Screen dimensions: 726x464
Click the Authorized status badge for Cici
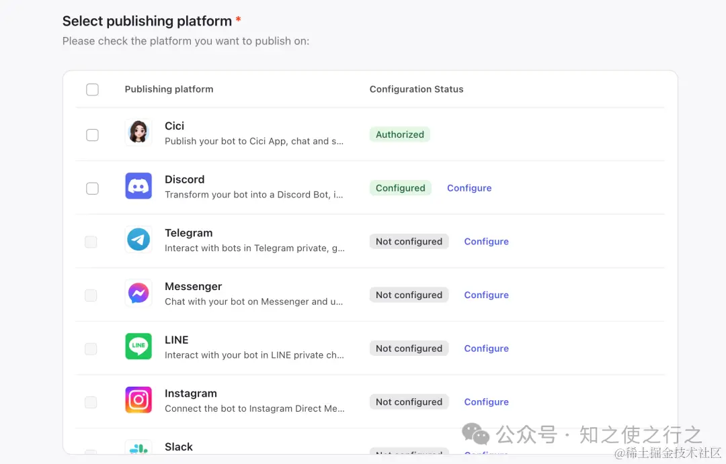click(x=399, y=134)
